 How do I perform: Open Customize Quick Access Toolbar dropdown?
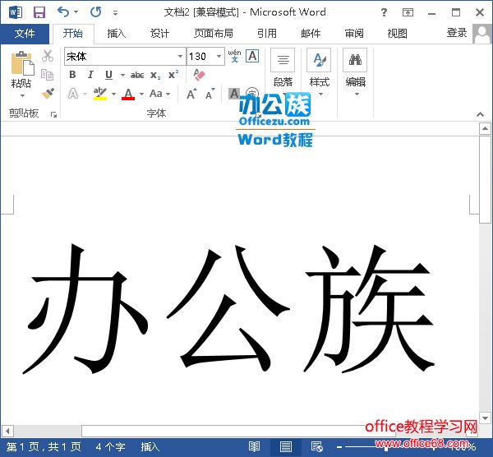115,13
